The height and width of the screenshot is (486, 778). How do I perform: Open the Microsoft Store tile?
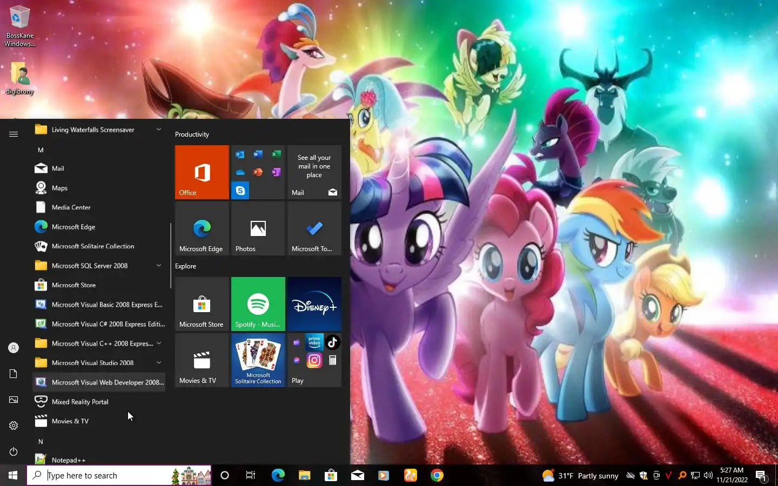click(202, 304)
